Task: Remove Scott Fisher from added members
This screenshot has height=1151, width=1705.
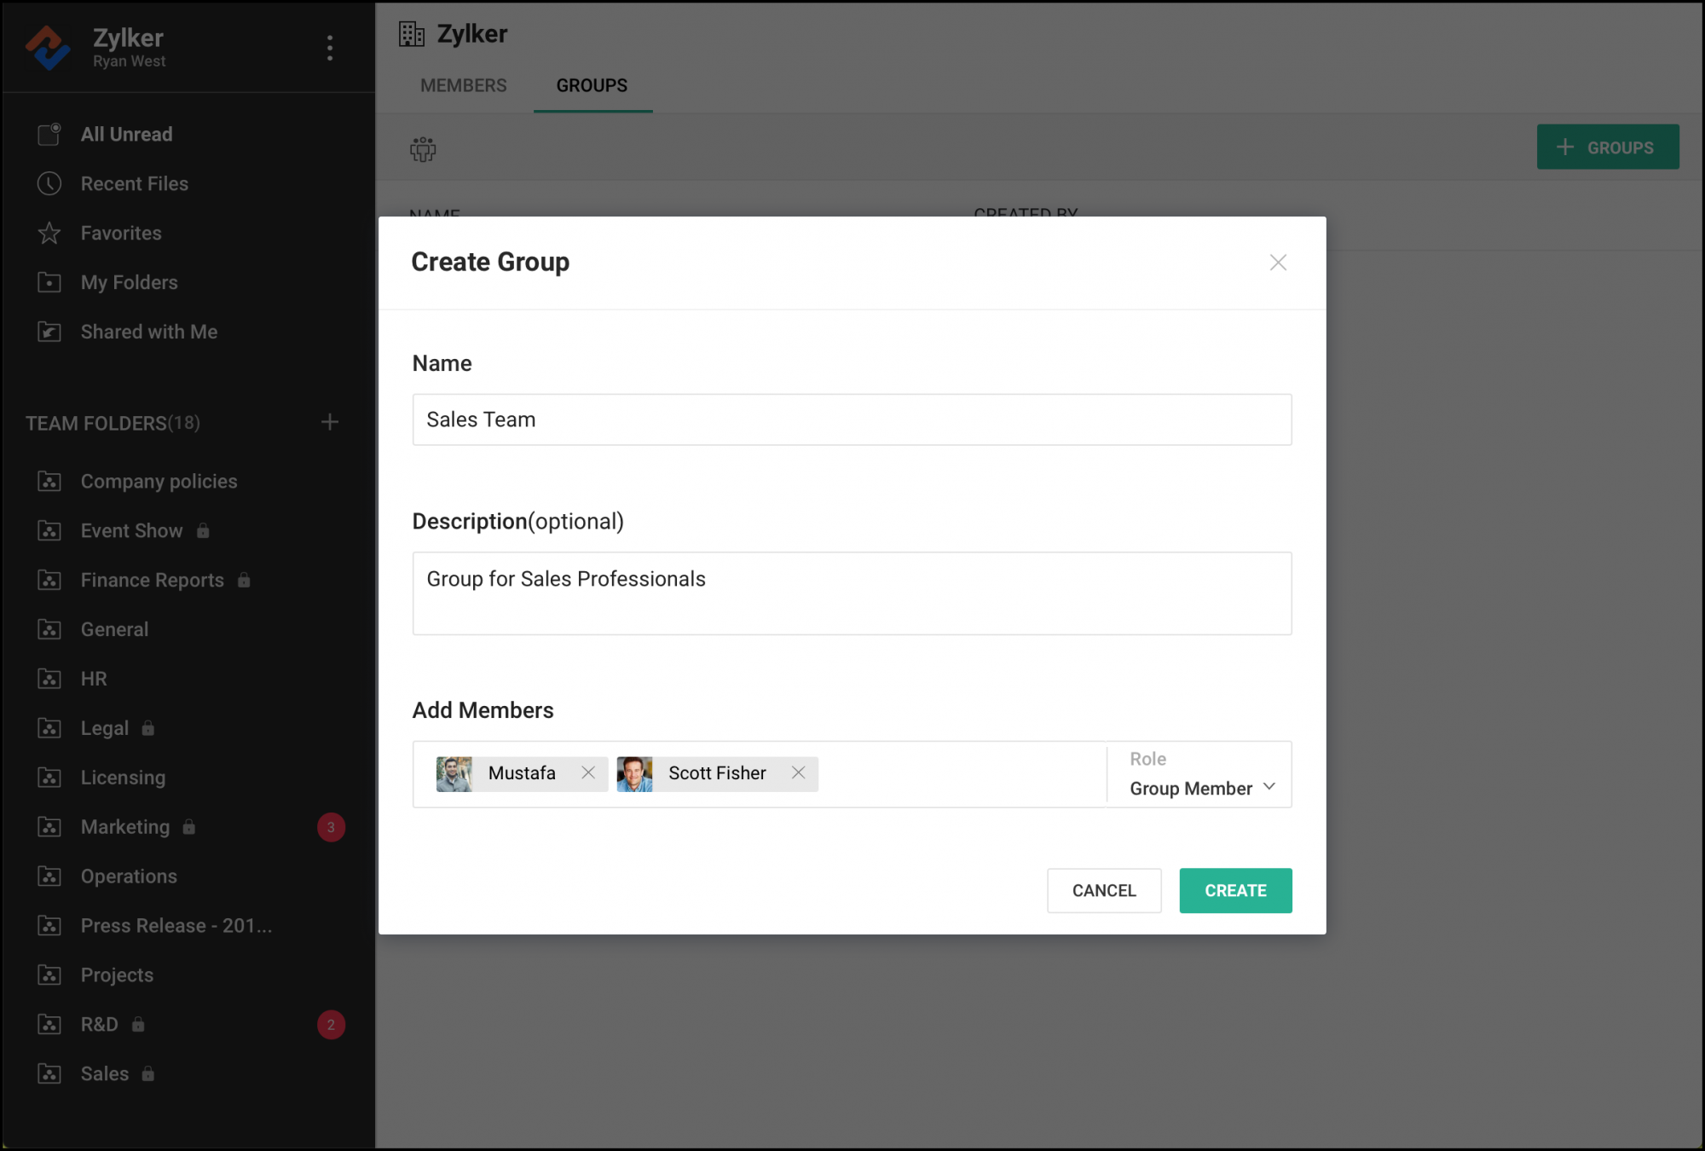Action: (x=799, y=772)
